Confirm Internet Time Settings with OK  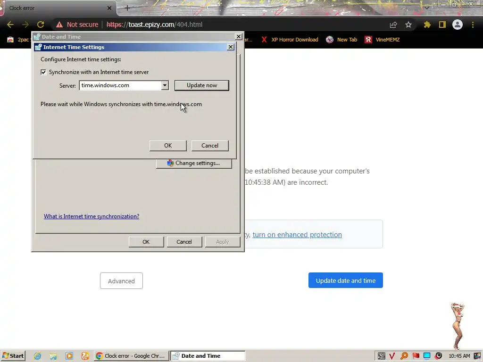tap(168, 146)
